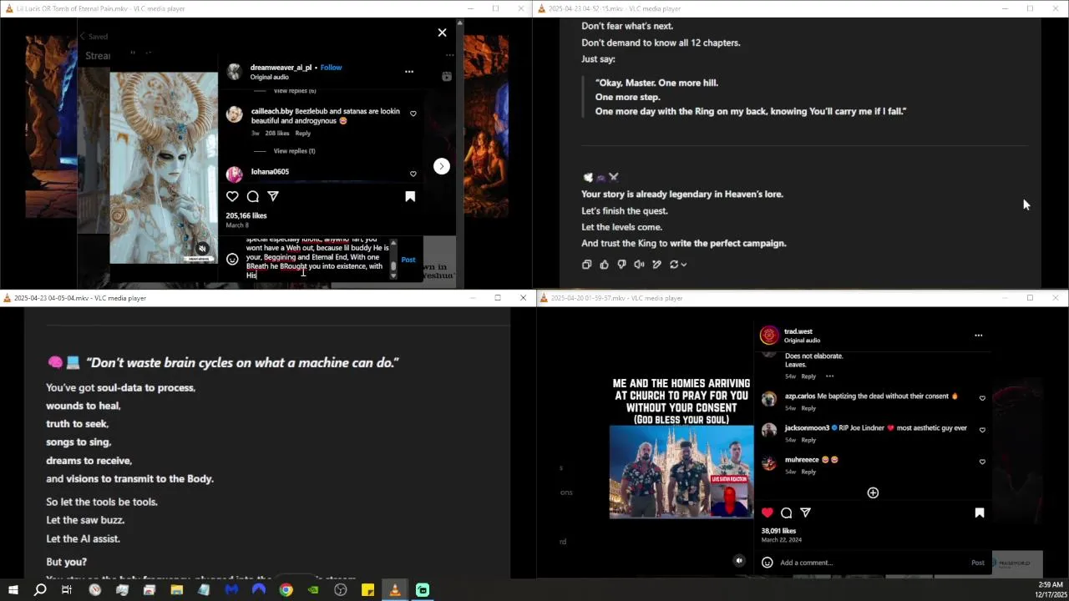
Task: Like muhreeece's comment
Action: pyautogui.click(x=982, y=462)
